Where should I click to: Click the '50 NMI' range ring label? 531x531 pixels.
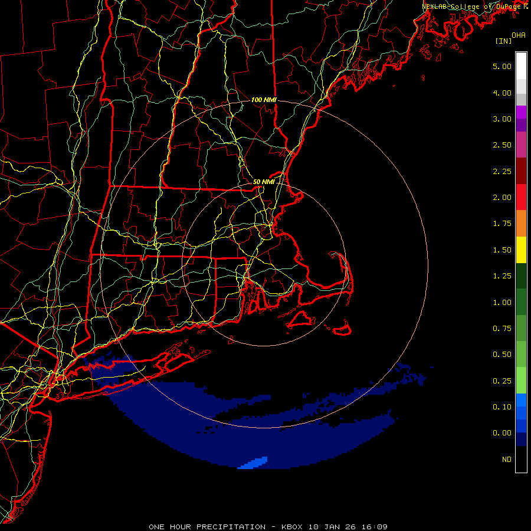point(264,182)
